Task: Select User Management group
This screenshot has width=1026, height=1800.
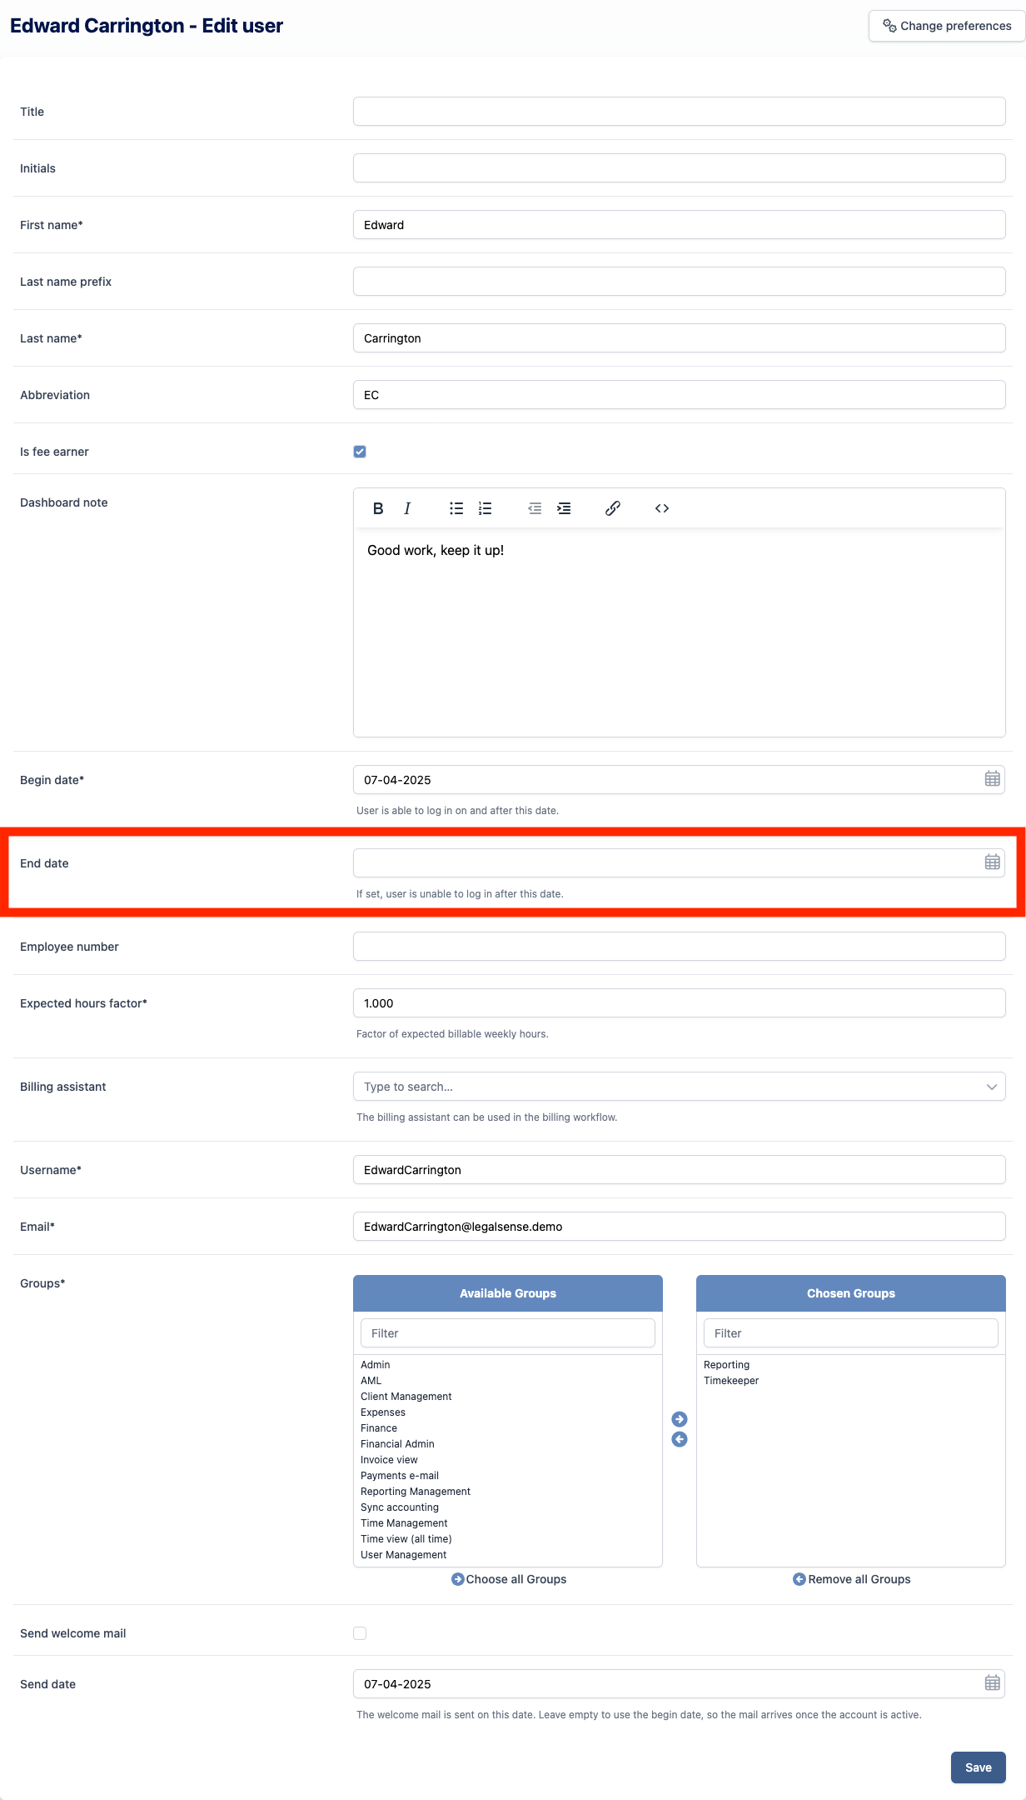Action: coord(404,1555)
